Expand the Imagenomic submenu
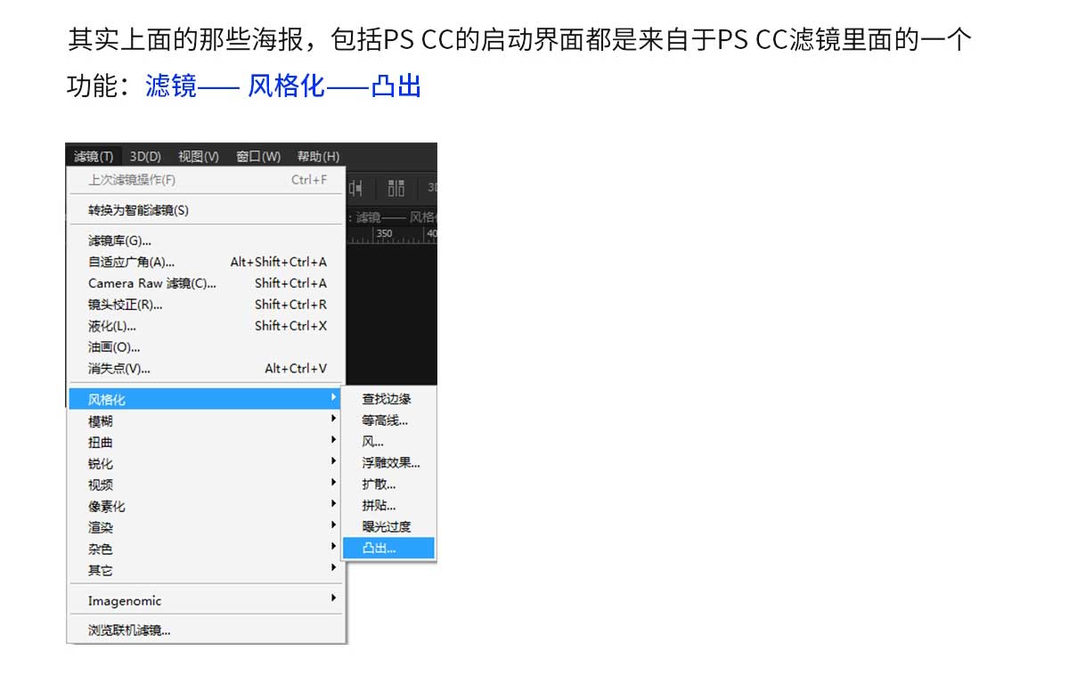Screen dimensions: 1069x684 pos(207,600)
